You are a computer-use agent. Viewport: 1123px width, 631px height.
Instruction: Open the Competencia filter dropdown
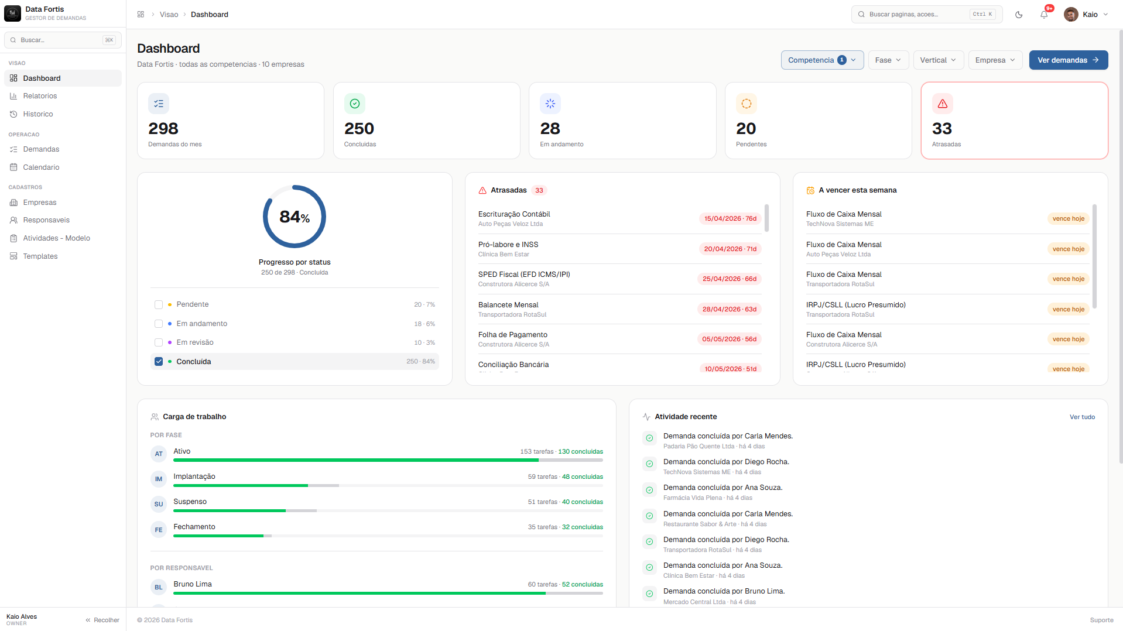coord(822,60)
